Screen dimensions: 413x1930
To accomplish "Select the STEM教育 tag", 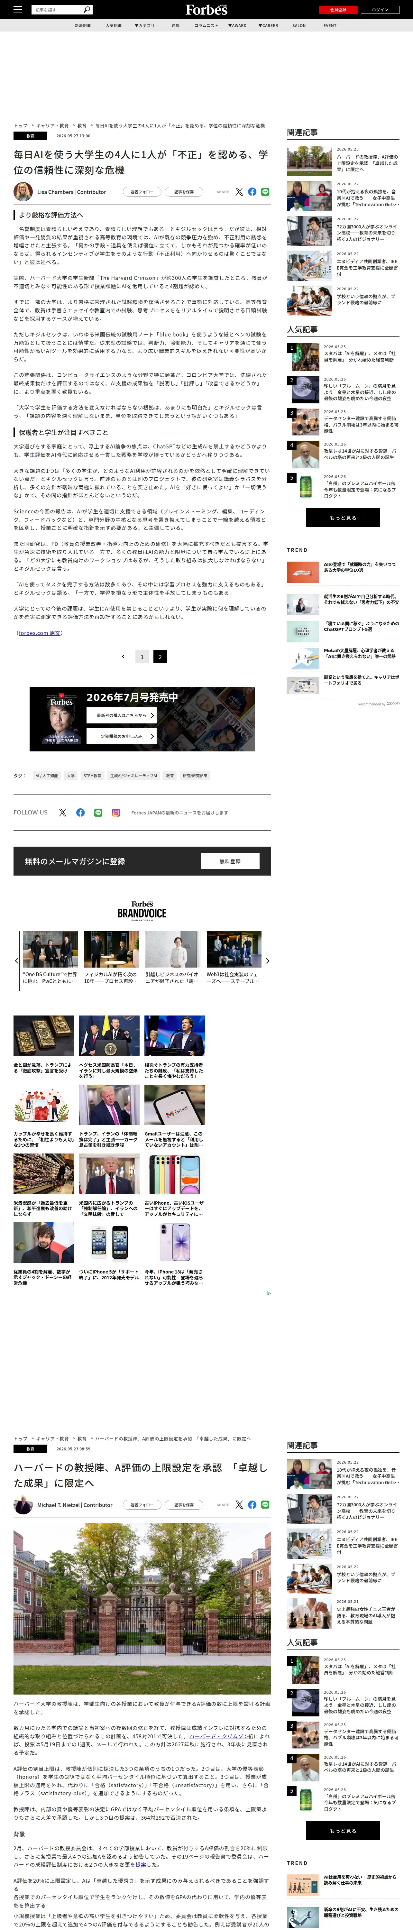I will click(92, 776).
